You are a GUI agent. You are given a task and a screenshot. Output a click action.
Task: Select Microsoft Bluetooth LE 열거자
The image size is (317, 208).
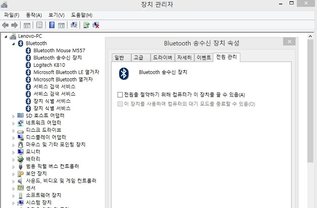(x=66, y=72)
